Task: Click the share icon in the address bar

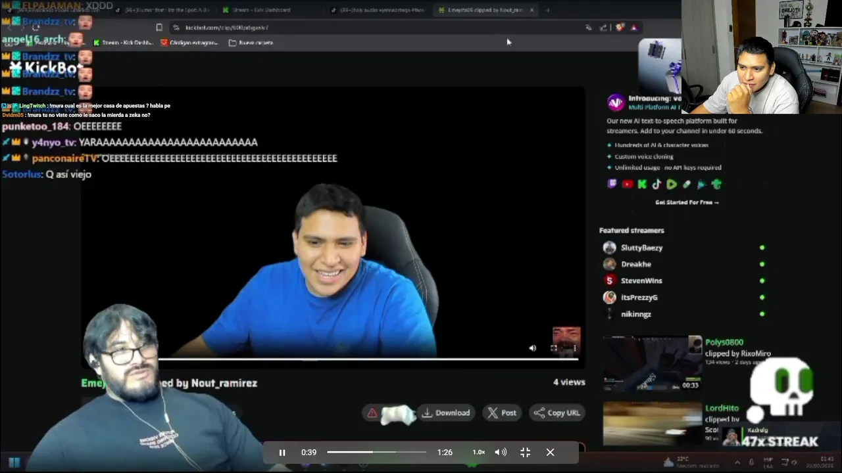Action: 603,28
